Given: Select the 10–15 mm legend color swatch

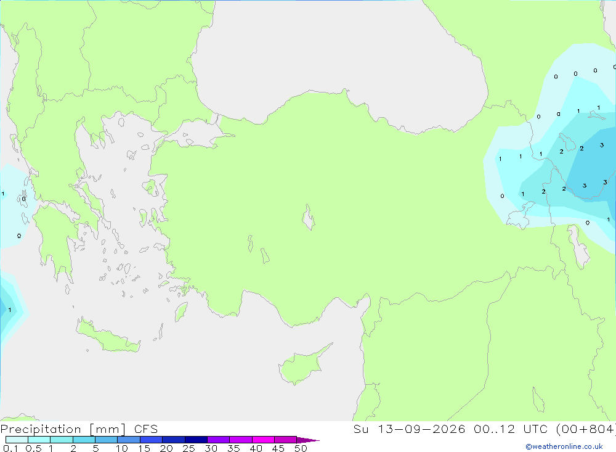Looking at the screenshot, I should tap(129, 440).
